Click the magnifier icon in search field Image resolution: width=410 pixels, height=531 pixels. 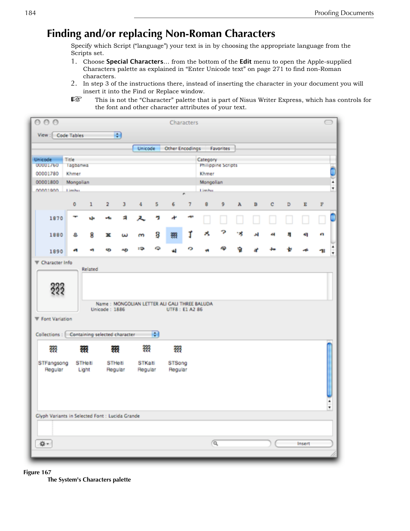pos(216,443)
